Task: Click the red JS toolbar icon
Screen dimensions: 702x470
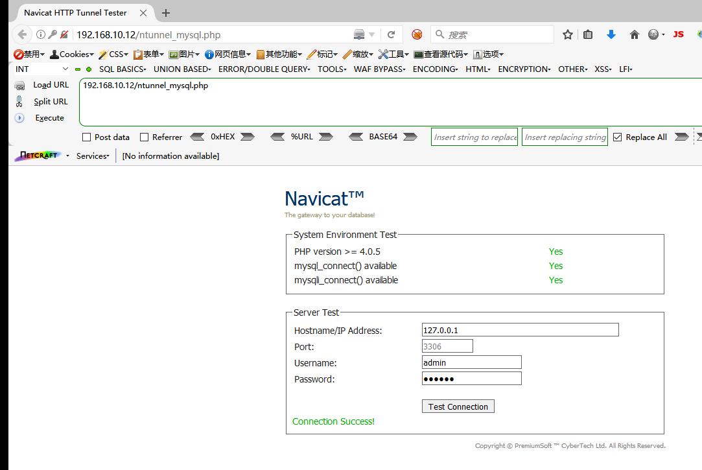Action: pos(678,34)
